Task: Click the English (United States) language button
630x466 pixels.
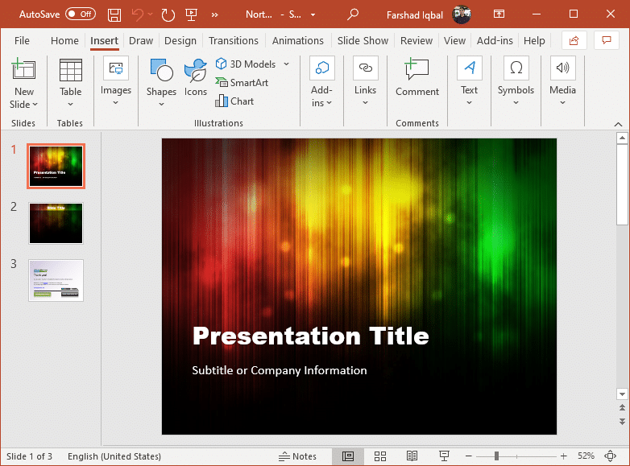Action: point(114,456)
